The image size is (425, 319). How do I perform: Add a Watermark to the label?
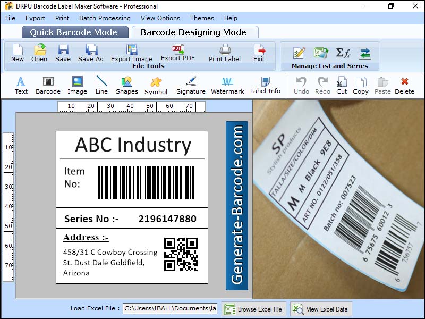(x=227, y=85)
